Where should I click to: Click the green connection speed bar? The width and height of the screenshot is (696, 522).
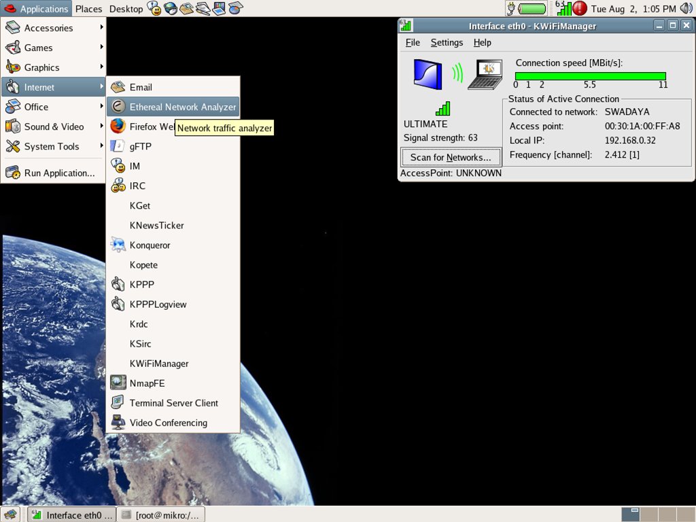tap(590, 76)
